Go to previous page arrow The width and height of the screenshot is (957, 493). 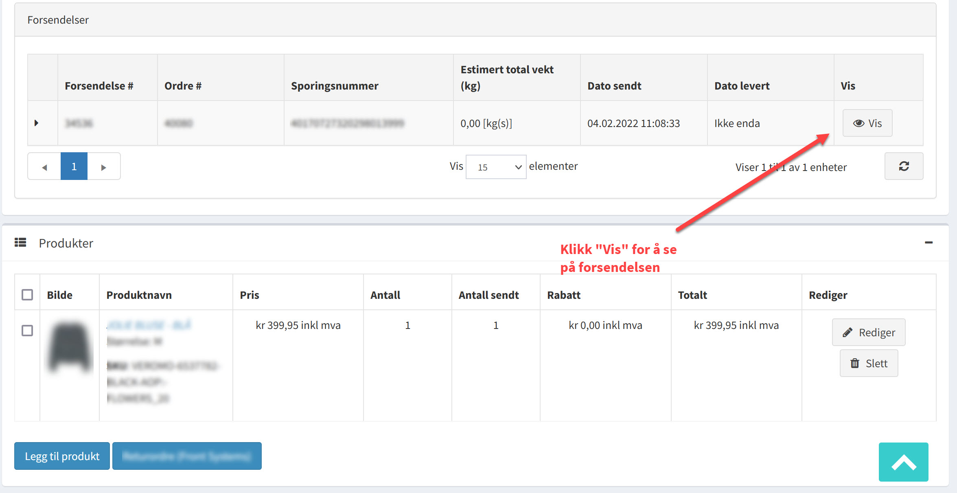pyautogui.click(x=44, y=167)
